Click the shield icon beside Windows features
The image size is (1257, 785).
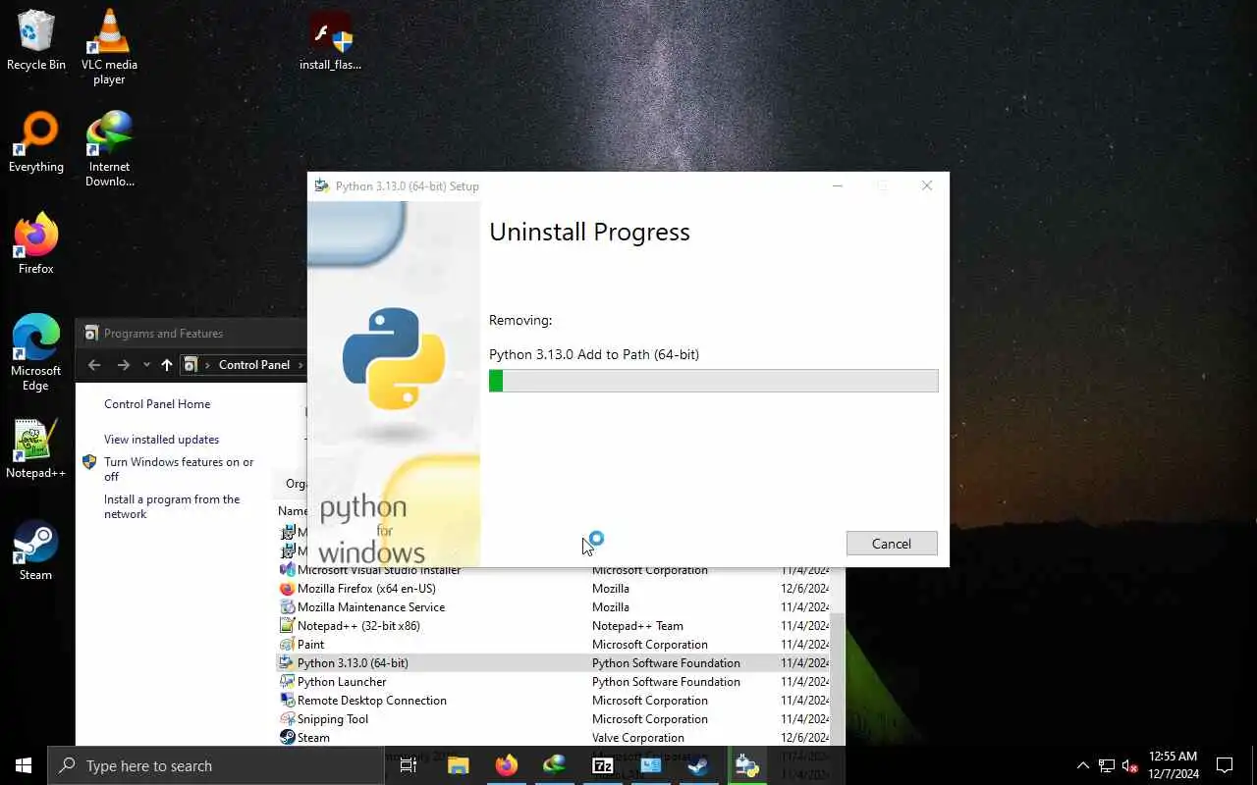(89, 462)
